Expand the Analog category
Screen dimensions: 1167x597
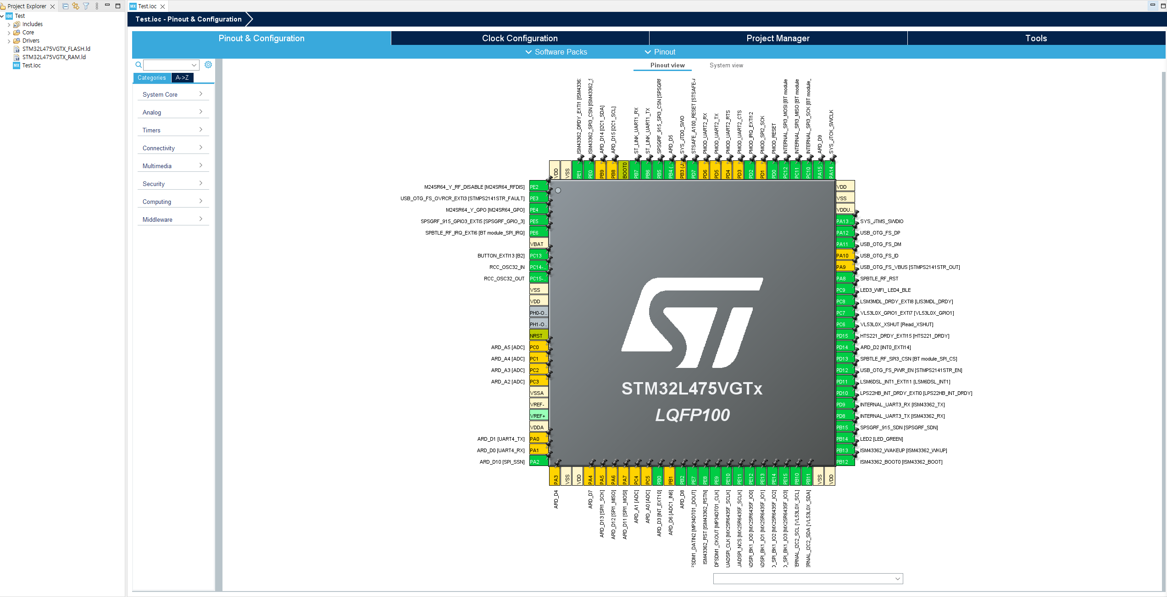(173, 112)
